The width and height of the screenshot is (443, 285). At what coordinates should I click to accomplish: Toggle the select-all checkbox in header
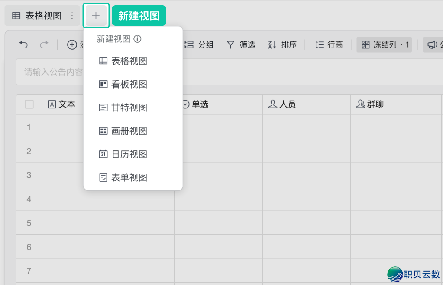(29, 104)
